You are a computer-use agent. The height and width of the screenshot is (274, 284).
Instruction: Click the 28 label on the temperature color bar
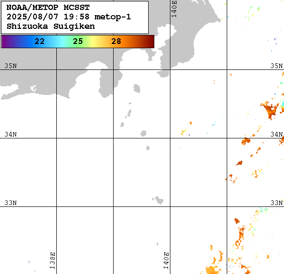(116, 42)
